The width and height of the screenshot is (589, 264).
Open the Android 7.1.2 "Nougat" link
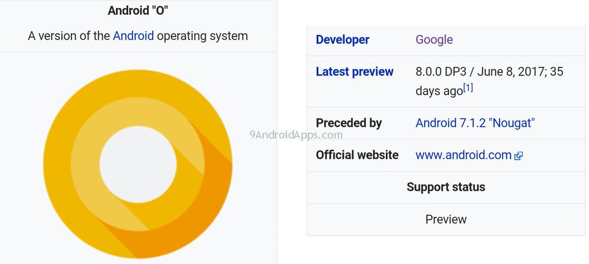[475, 123]
